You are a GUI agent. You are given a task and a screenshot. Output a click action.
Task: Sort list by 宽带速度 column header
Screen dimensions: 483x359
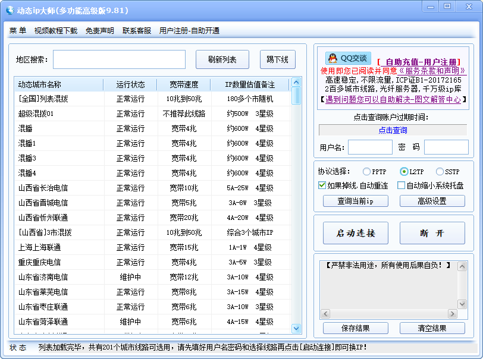click(x=184, y=84)
